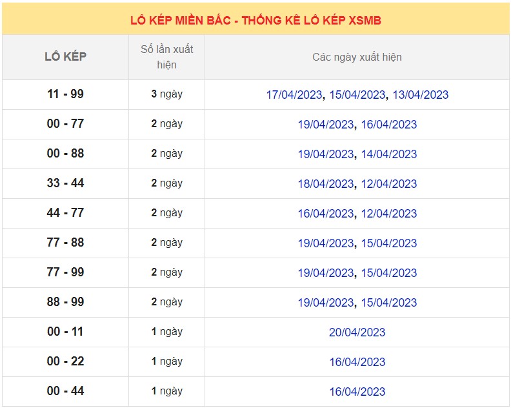
Task: Open the 20/04/2023 date link
Action: click(x=357, y=332)
